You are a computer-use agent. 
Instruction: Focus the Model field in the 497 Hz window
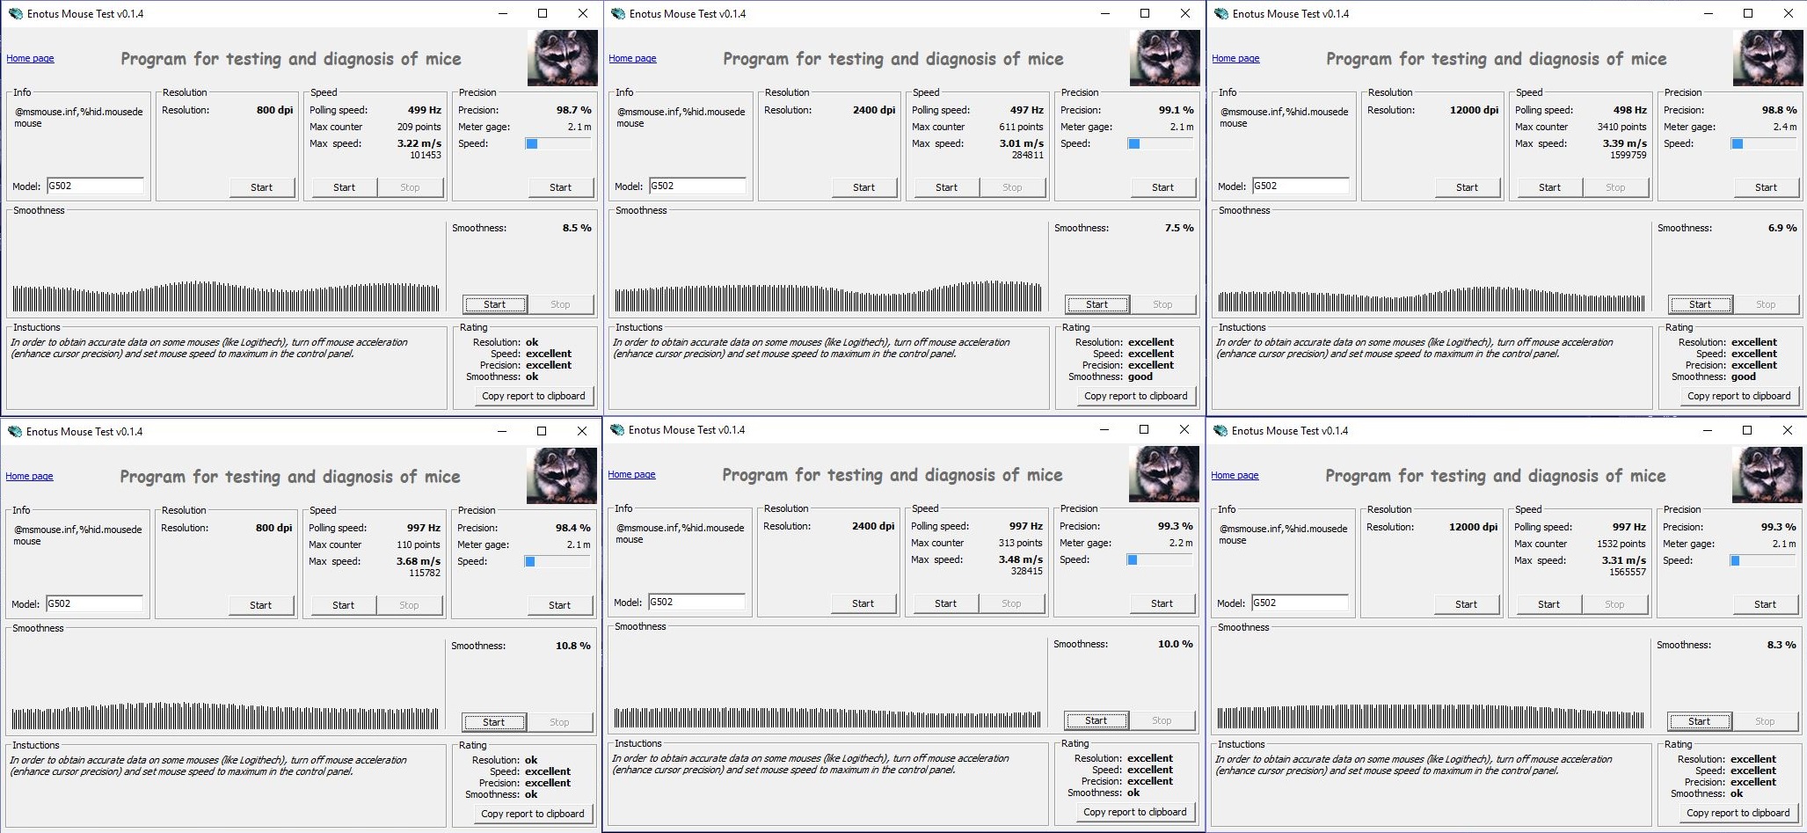pyautogui.click(x=697, y=186)
